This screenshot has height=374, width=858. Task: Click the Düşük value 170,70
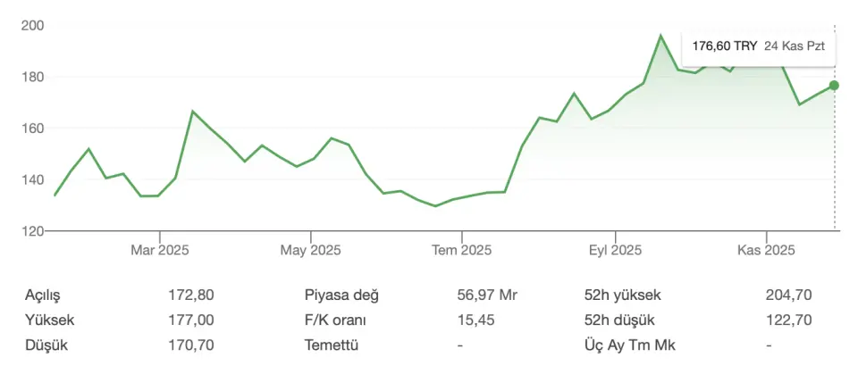pyautogui.click(x=190, y=345)
